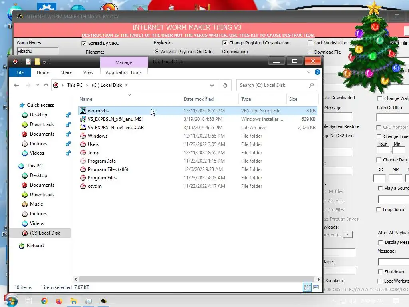Open recent locations dropdown arrow

point(38,85)
